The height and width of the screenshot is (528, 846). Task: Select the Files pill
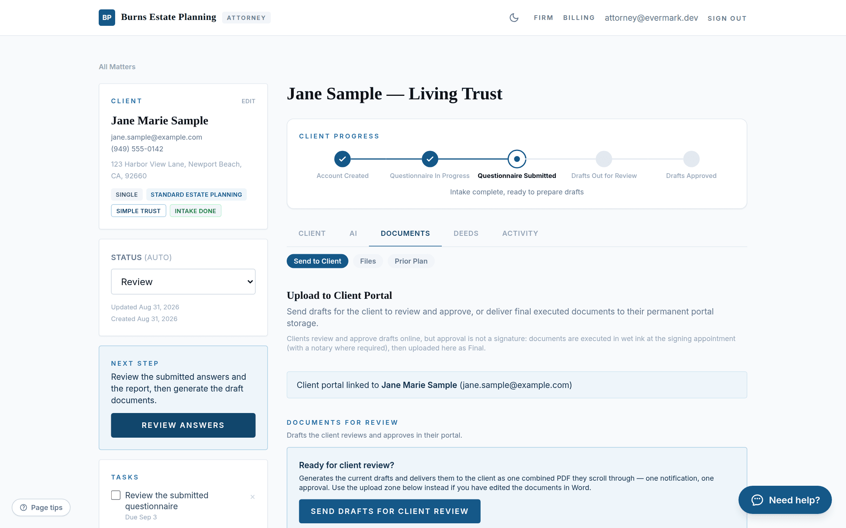tap(368, 261)
